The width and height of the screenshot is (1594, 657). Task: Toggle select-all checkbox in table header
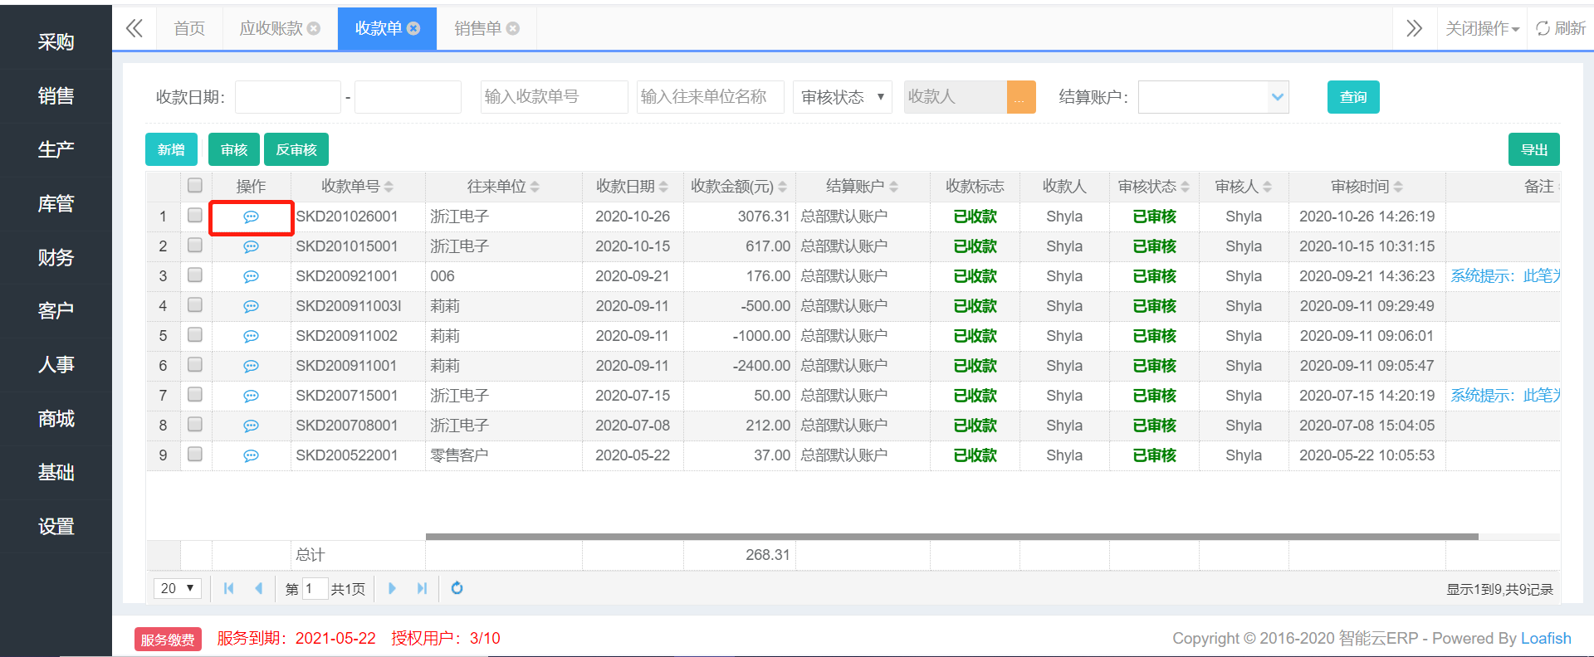click(195, 185)
